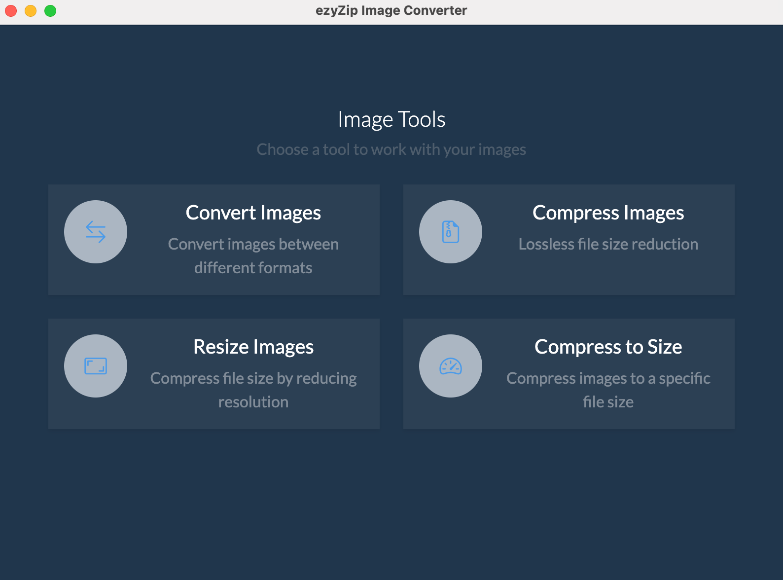Select 'Compress images to a specific file size' text

(608, 390)
